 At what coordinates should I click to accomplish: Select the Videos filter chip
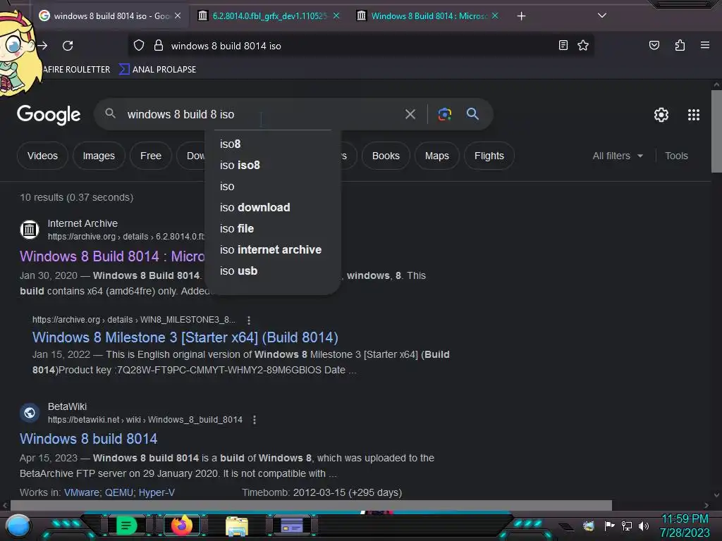point(42,156)
